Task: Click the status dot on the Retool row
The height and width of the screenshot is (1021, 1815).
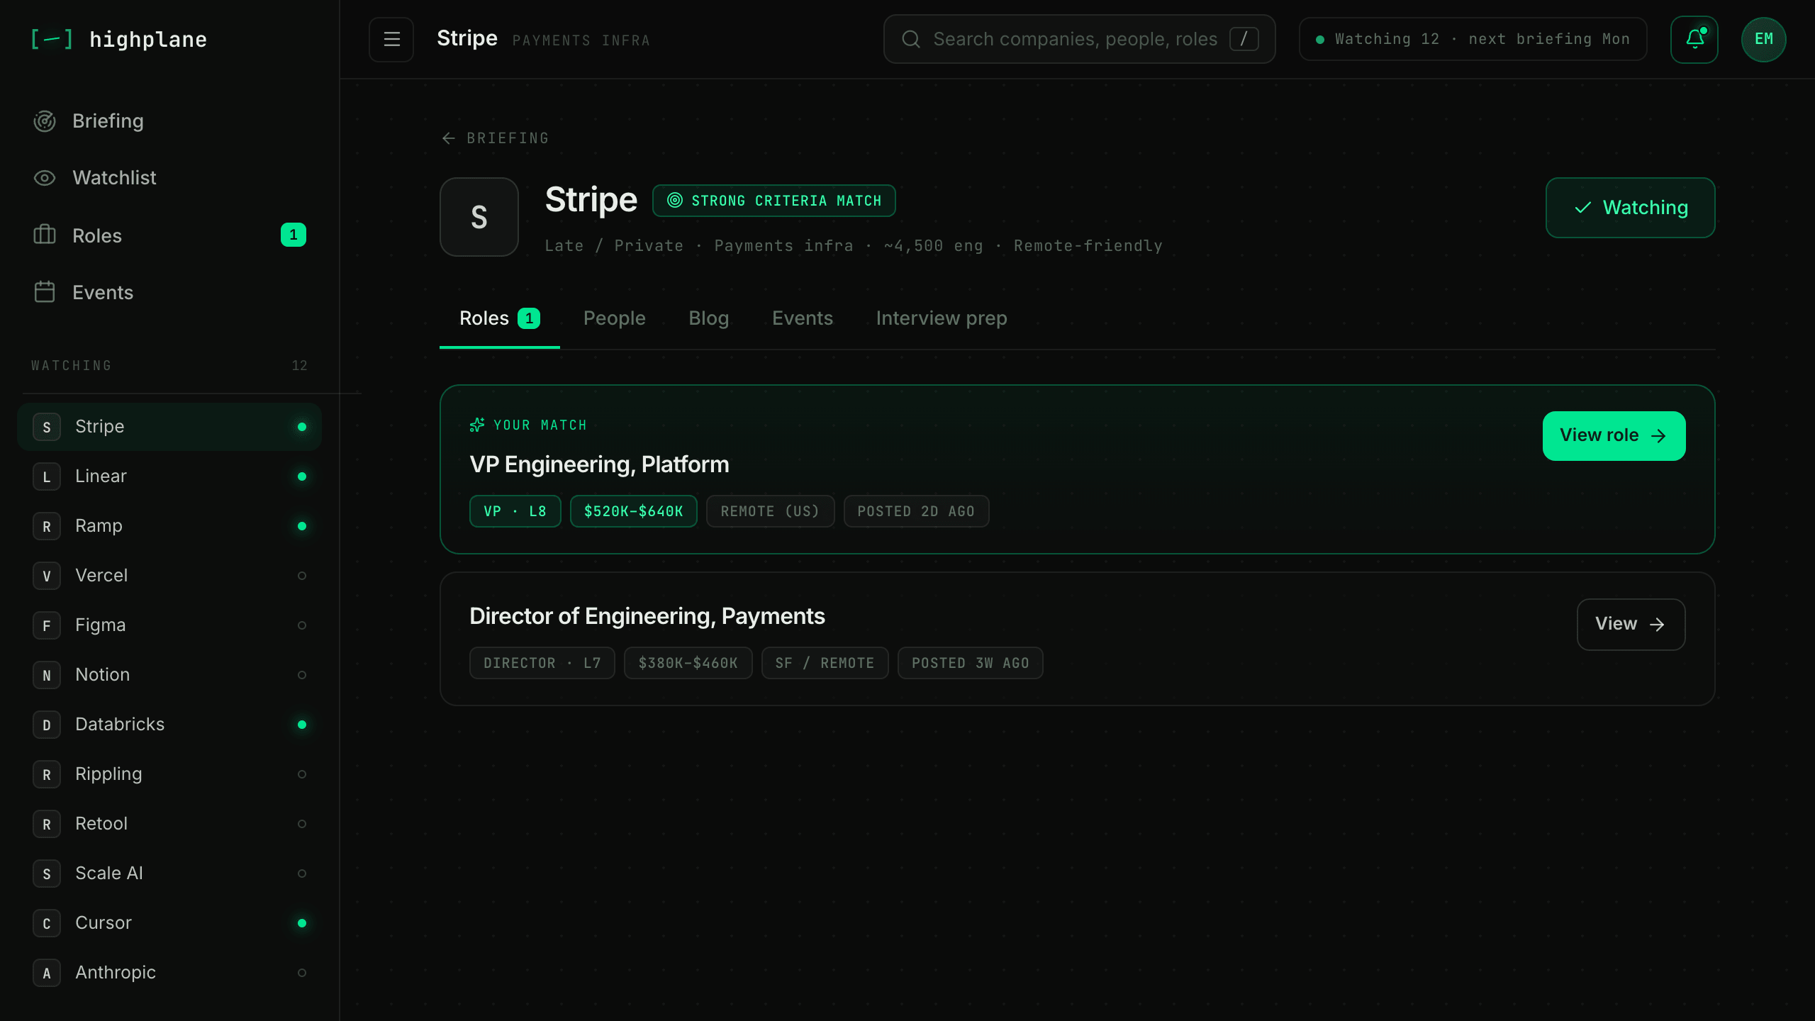Action: (302, 824)
